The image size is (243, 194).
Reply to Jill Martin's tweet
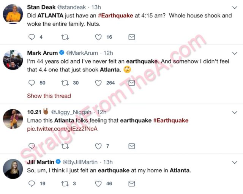(32, 183)
